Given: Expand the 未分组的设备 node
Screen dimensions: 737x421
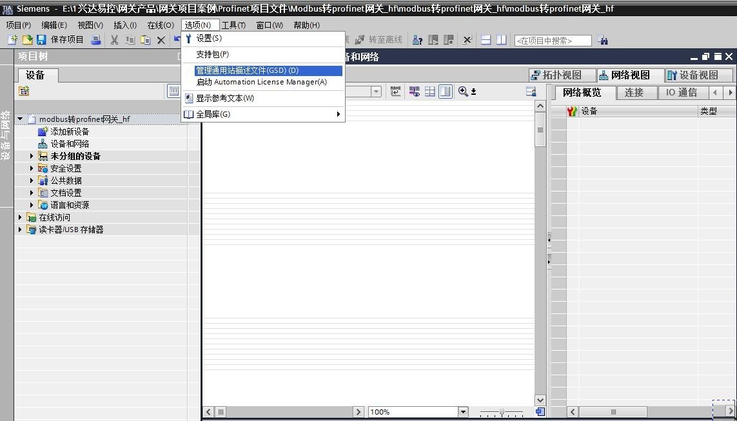Looking at the screenshot, I should [32, 156].
